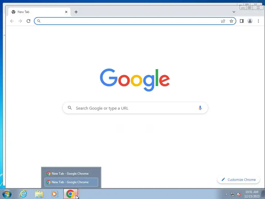Bookmark this tab with the star icon
This screenshot has height=199, width=265.
[x=231, y=21]
